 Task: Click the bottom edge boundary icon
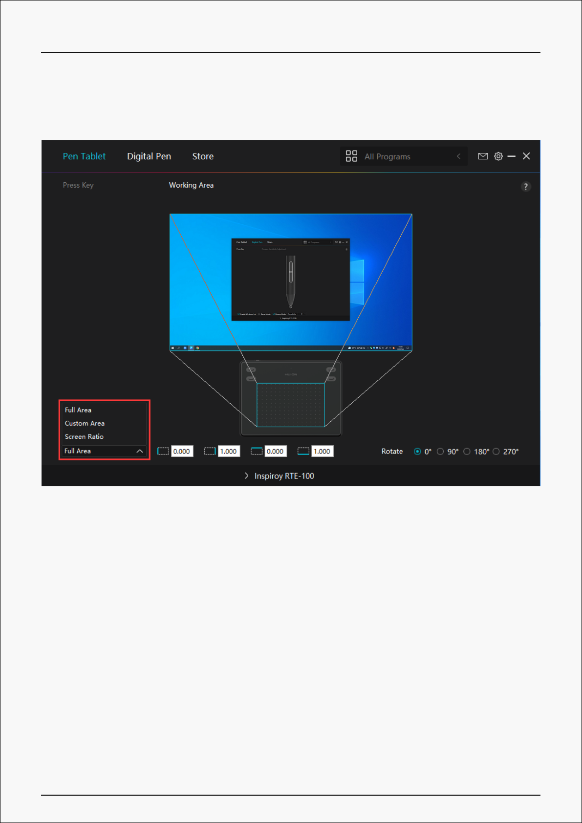click(303, 451)
